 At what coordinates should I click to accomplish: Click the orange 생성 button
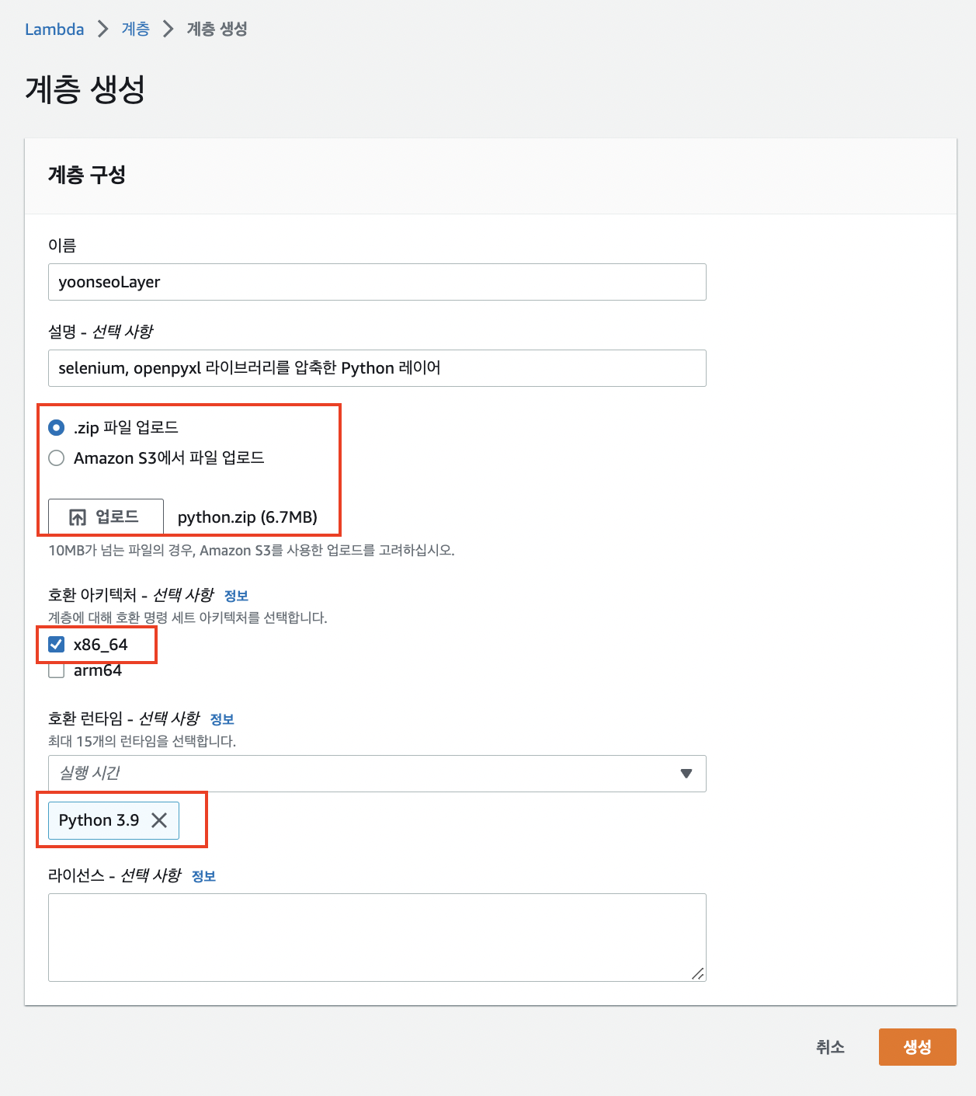pos(917,1047)
